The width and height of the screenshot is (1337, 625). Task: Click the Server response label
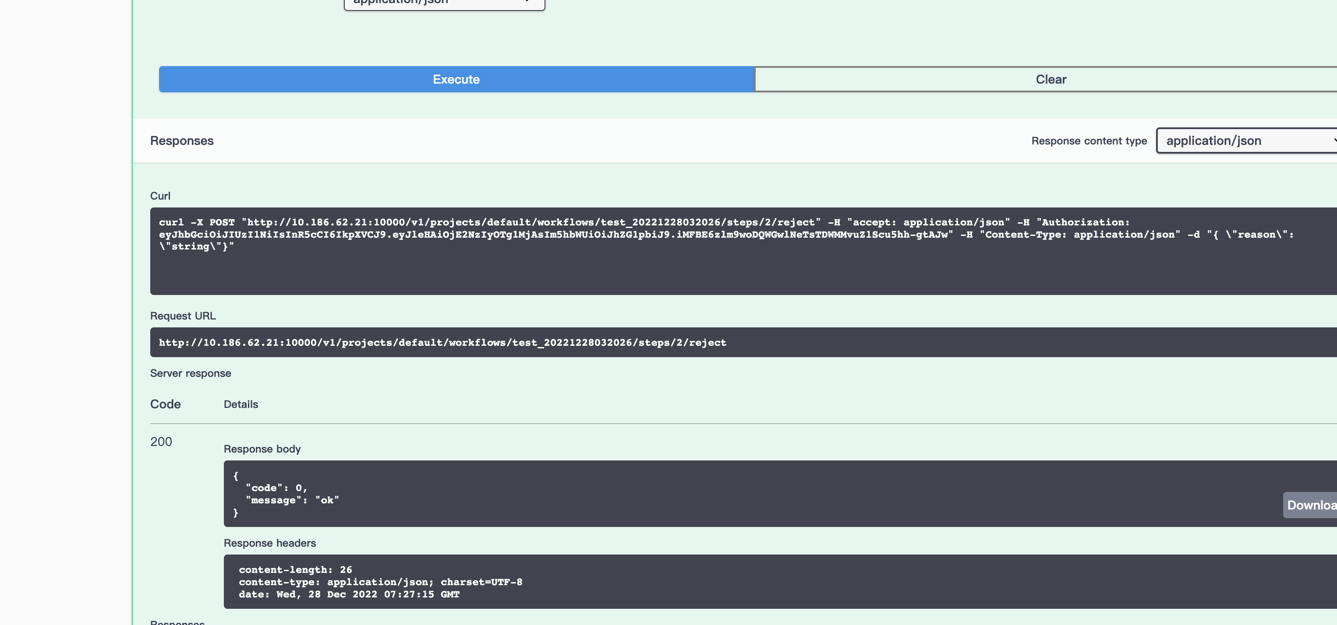pyautogui.click(x=190, y=373)
